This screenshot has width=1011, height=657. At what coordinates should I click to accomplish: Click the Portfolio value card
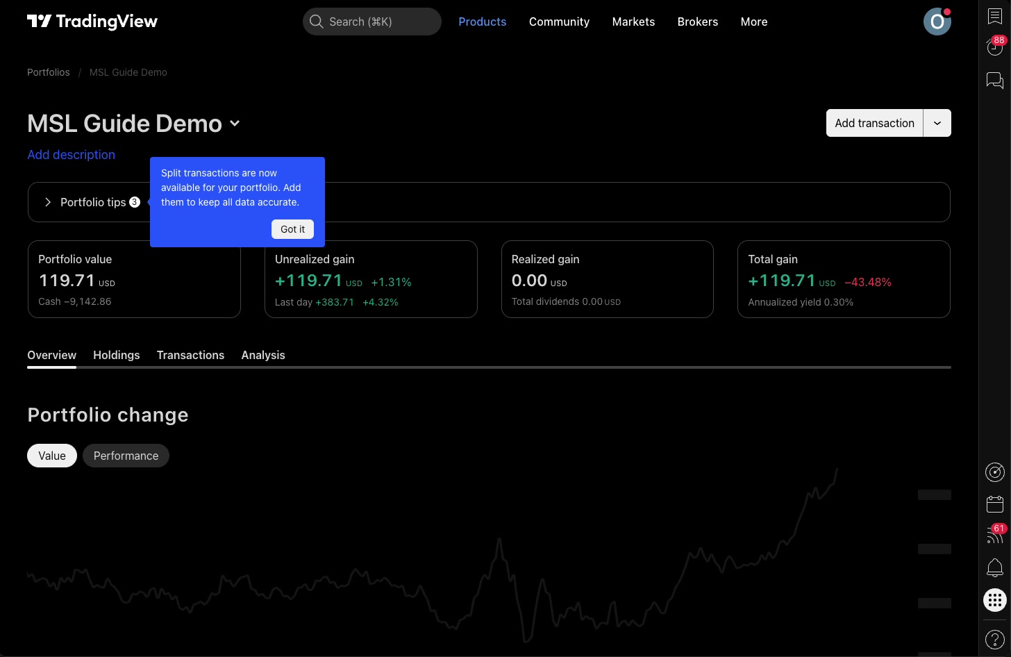[134, 279]
